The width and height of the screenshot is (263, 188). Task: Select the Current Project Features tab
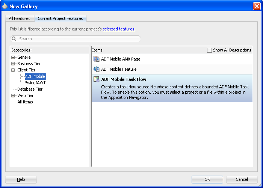tap(60, 18)
